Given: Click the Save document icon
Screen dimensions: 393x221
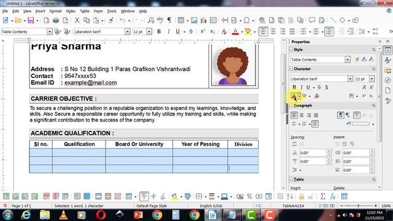Looking at the screenshot, I should click(31, 20).
